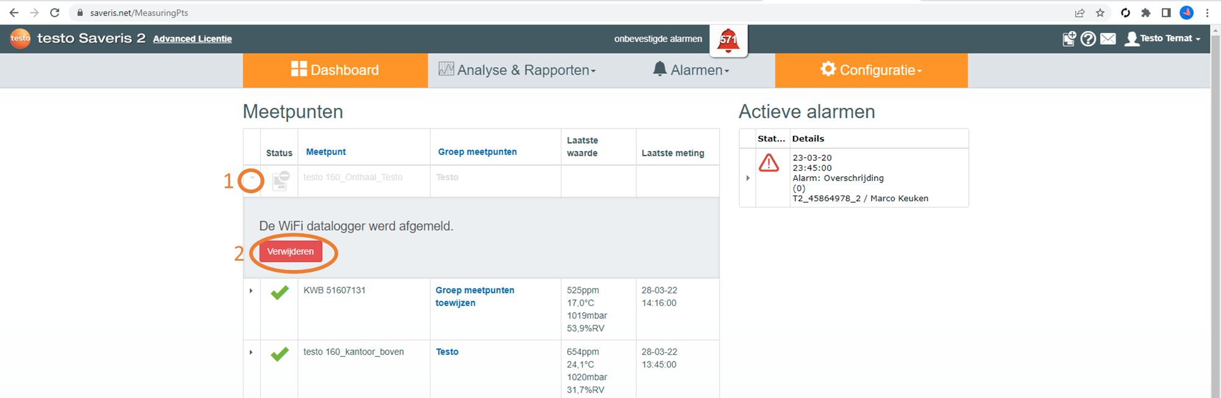Open the browser three-dot menu
Screen dimensions: 1221x398
tap(1207, 13)
